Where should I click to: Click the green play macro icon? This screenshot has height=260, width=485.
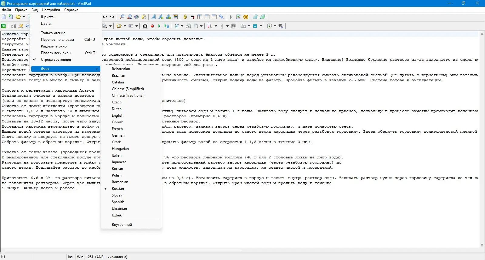click(x=159, y=26)
